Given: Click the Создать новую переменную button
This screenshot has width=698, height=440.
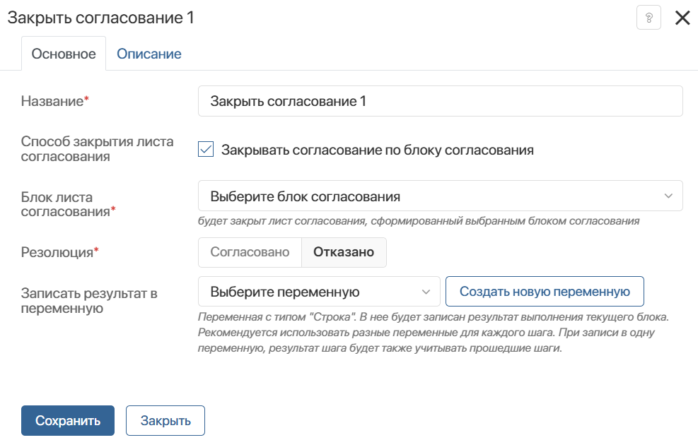Looking at the screenshot, I should [x=545, y=292].
